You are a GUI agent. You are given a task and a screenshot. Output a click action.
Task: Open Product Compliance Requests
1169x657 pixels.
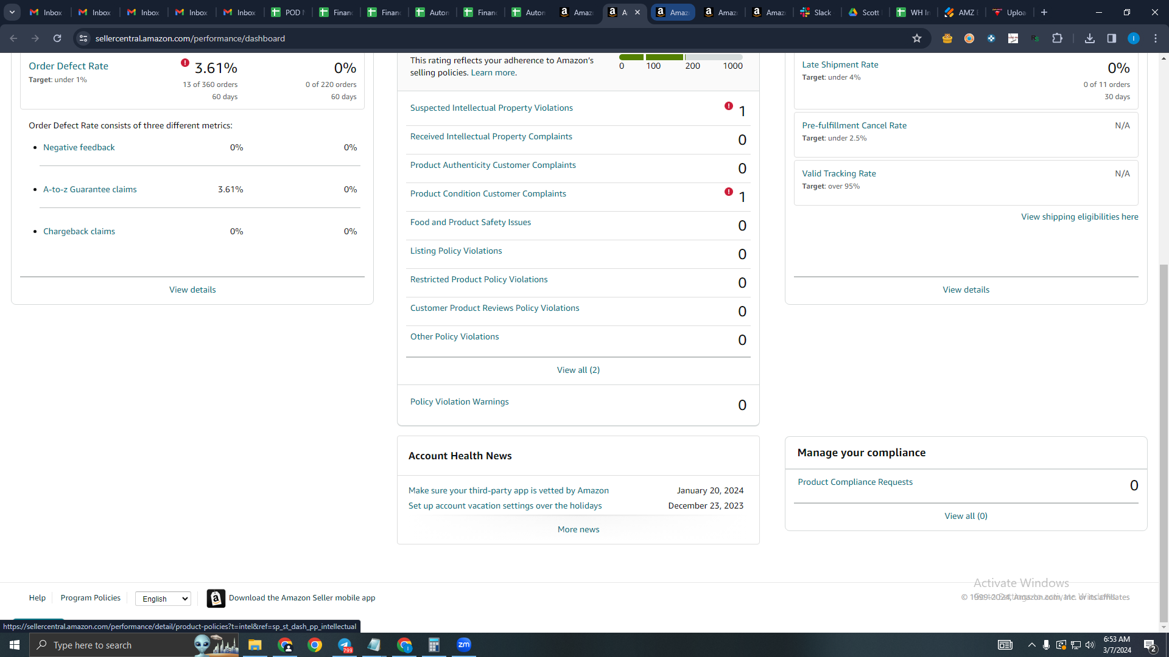tap(855, 482)
